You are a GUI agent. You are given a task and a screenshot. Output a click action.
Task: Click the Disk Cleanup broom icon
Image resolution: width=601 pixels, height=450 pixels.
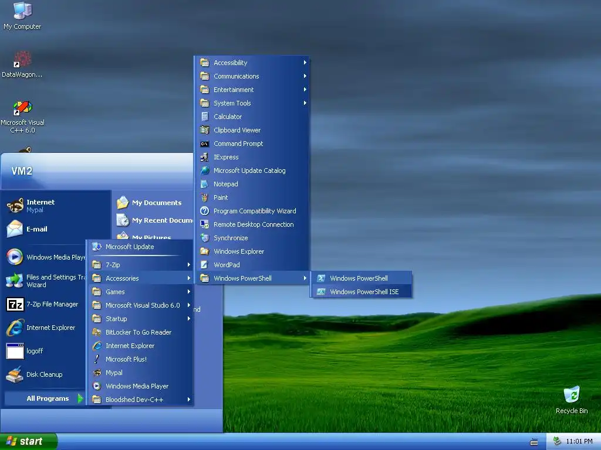tap(15, 374)
